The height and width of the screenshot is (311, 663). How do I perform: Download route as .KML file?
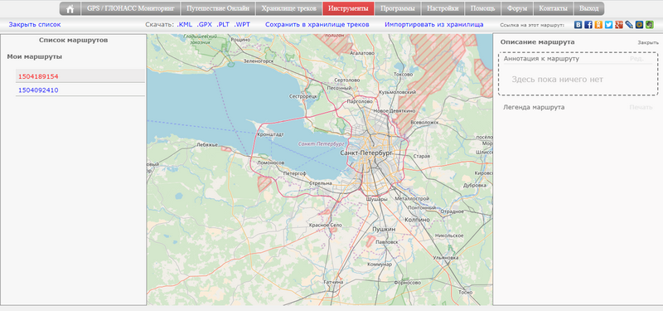click(x=184, y=25)
